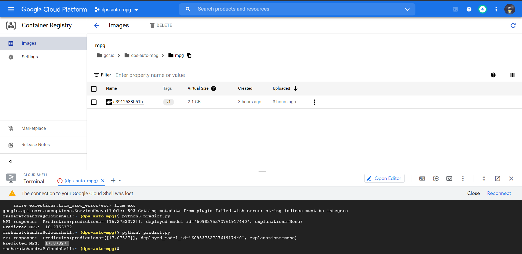Open the Container Registry Images panel icon

(11, 43)
